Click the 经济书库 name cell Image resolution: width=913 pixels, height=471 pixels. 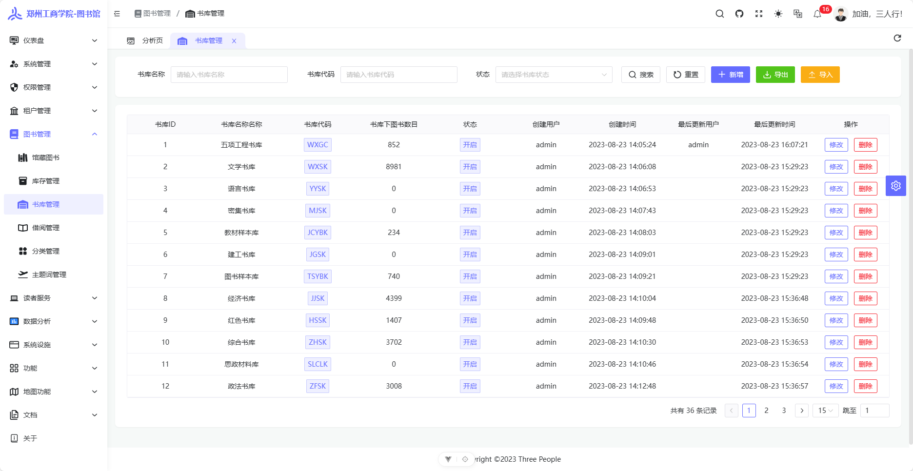(241, 298)
